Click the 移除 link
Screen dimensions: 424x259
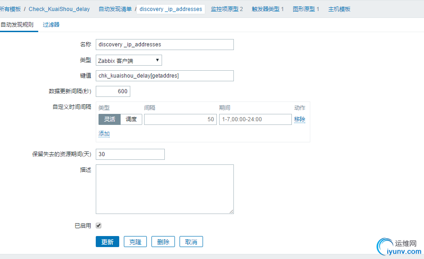[300, 119]
